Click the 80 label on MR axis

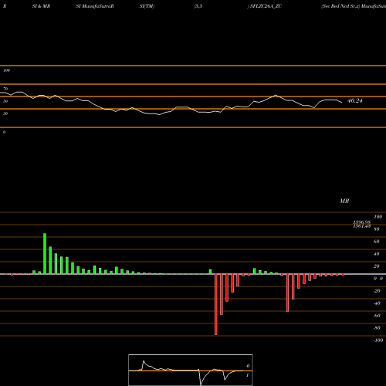[x=377, y=229]
